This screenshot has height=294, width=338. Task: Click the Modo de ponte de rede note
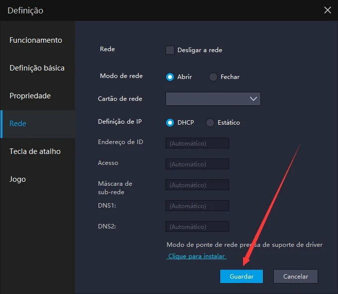(245, 245)
